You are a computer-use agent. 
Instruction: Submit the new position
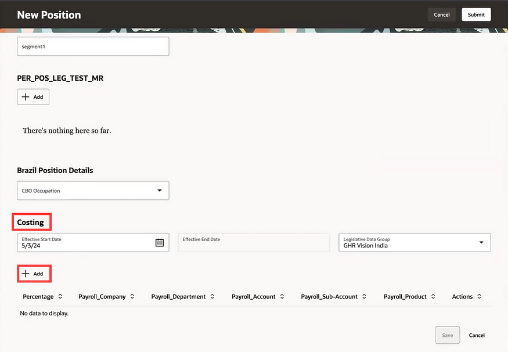[476, 15]
